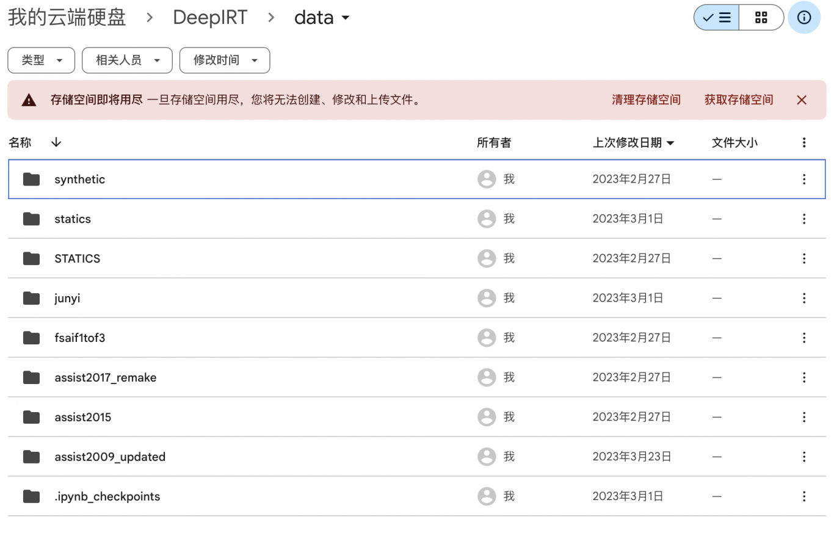Image resolution: width=834 pixels, height=555 pixels.
Task: Click the uppercase STATICS folder icon
Action: tap(31, 258)
